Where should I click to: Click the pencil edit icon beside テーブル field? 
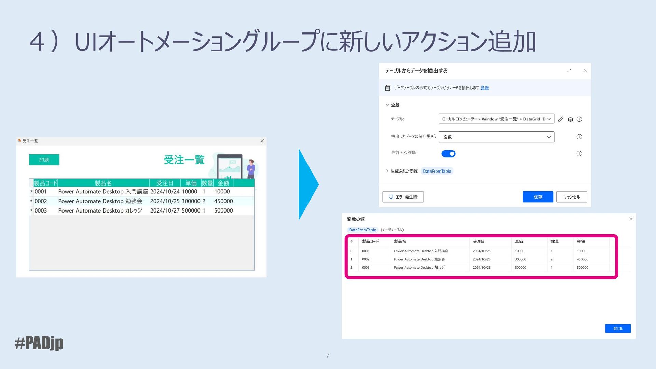point(560,119)
